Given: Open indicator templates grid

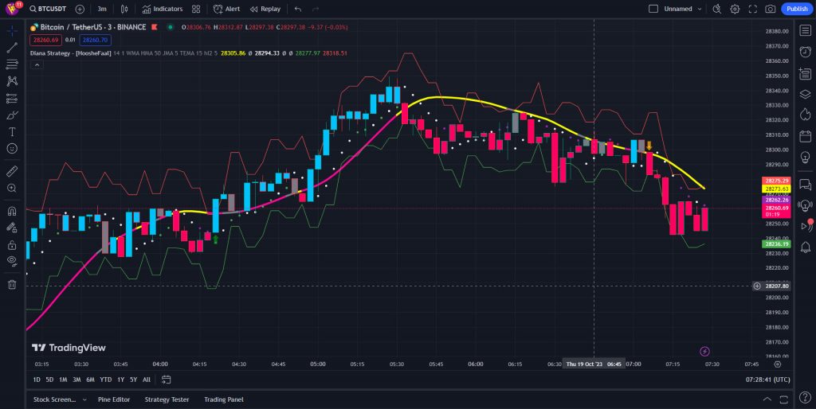Looking at the screenshot, I should pyautogui.click(x=196, y=9).
